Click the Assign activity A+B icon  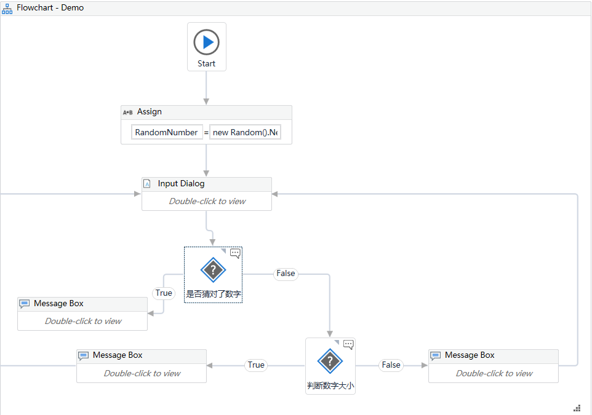point(128,113)
